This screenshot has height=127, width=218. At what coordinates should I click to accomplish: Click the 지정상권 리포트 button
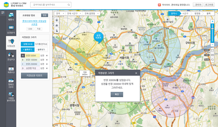coord(34,75)
